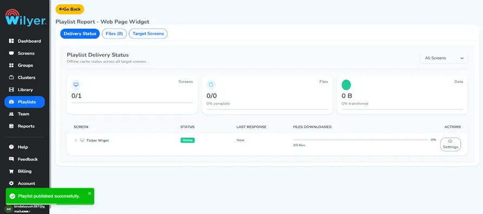Click Ticker Wiget files downloaded progress bar
Screen dimensions: 483x214
(360, 140)
